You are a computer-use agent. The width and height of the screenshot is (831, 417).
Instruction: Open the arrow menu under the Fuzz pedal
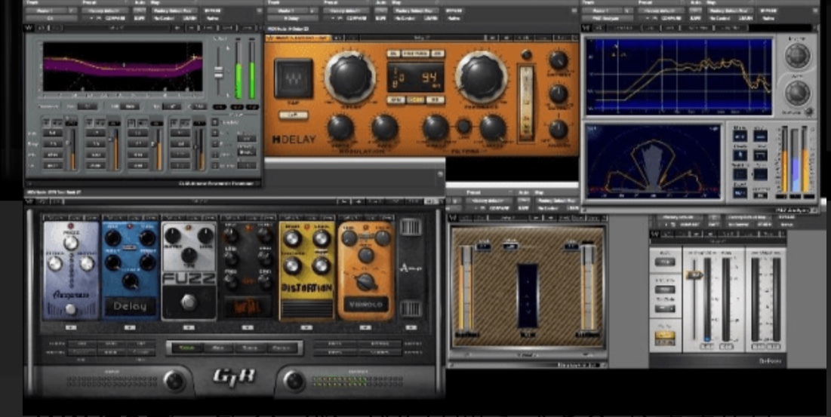[x=189, y=327]
